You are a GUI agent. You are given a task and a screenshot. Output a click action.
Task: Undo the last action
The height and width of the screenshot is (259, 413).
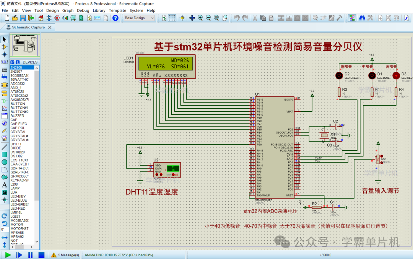[x=237, y=18]
